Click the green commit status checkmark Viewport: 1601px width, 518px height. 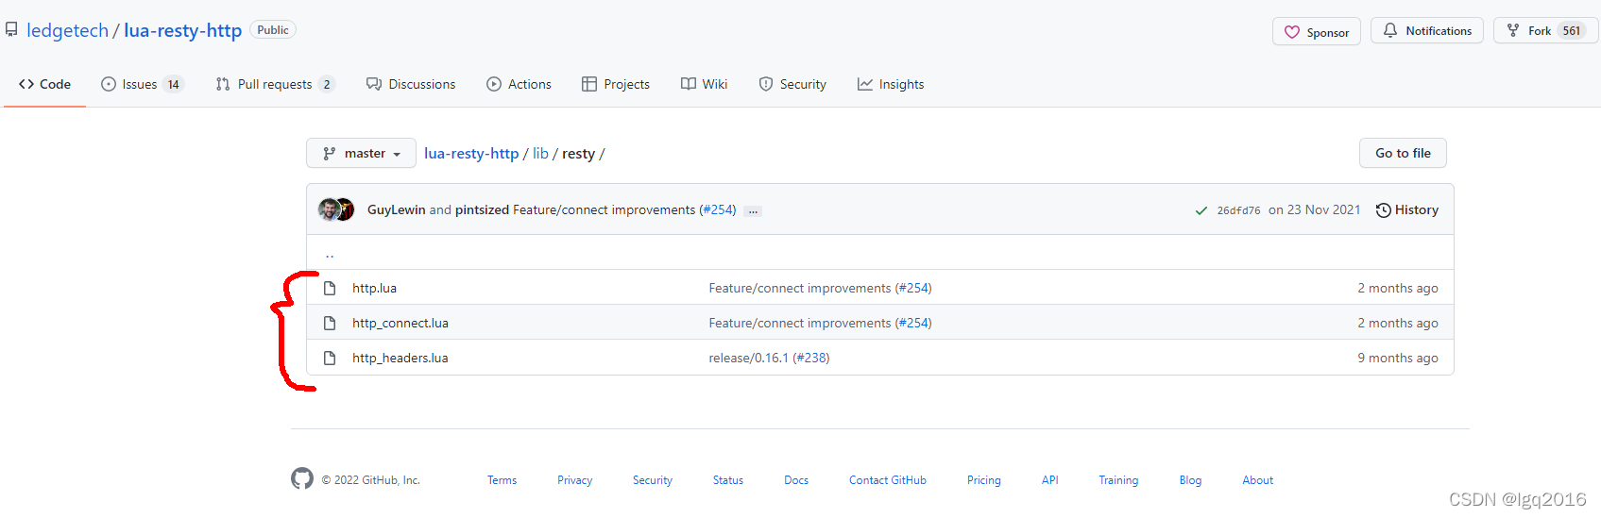[x=1201, y=210]
